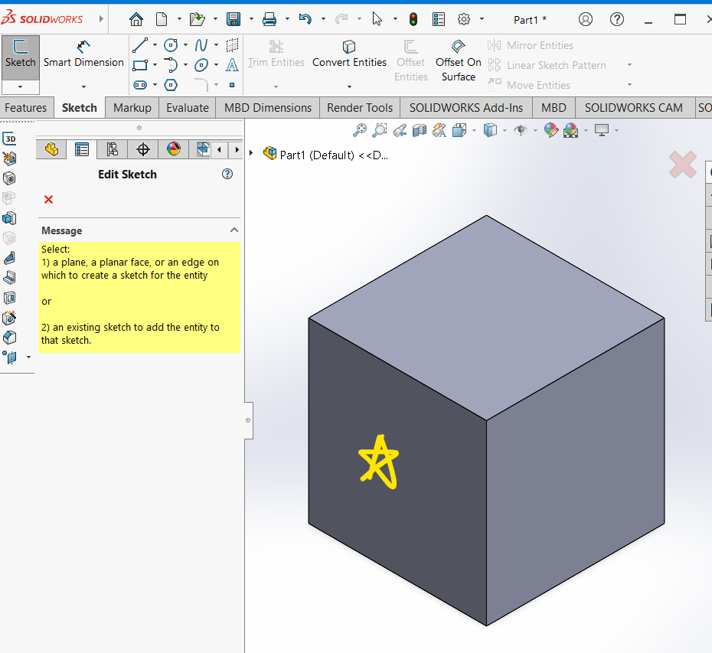The width and height of the screenshot is (712, 653).
Task: Click the Home icon
Action: point(136,19)
